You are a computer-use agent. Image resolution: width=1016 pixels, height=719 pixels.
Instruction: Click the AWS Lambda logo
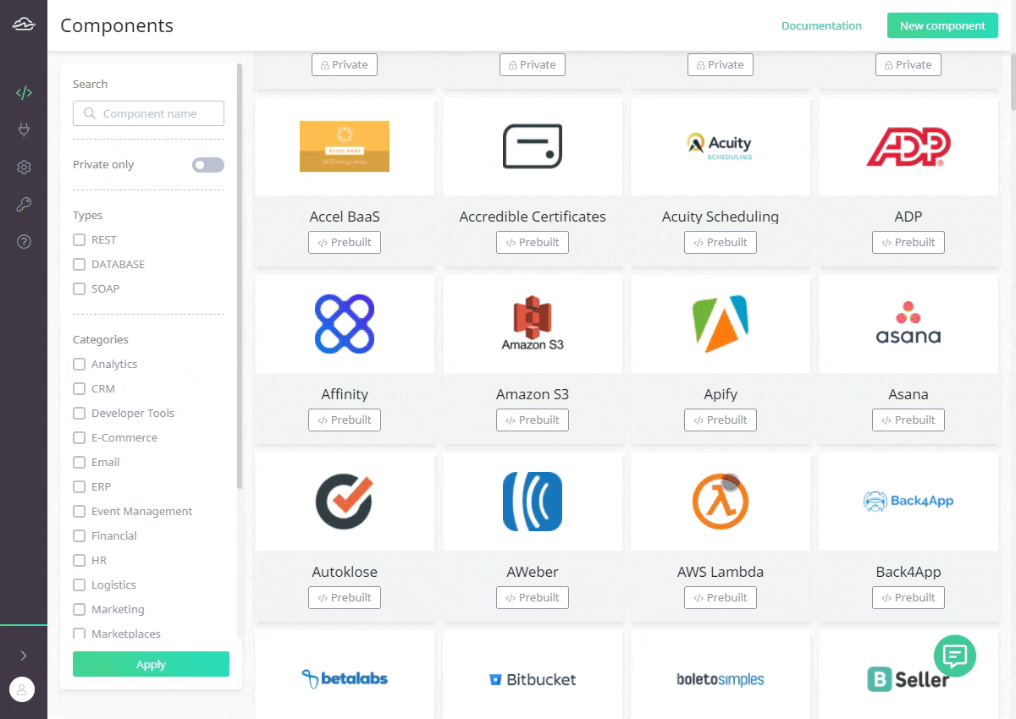tap(721, 502)
